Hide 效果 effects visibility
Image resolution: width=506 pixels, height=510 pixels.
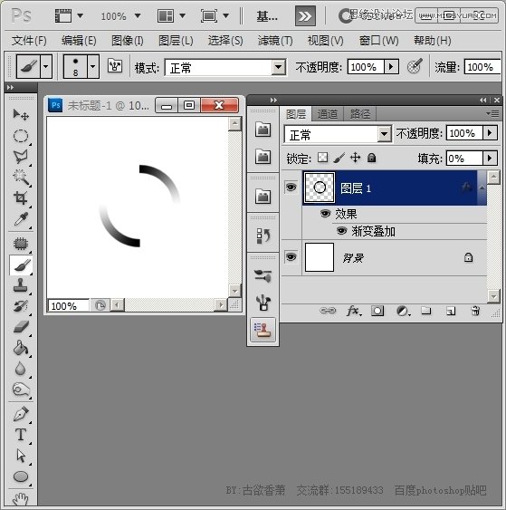click(x=325, y=214)
